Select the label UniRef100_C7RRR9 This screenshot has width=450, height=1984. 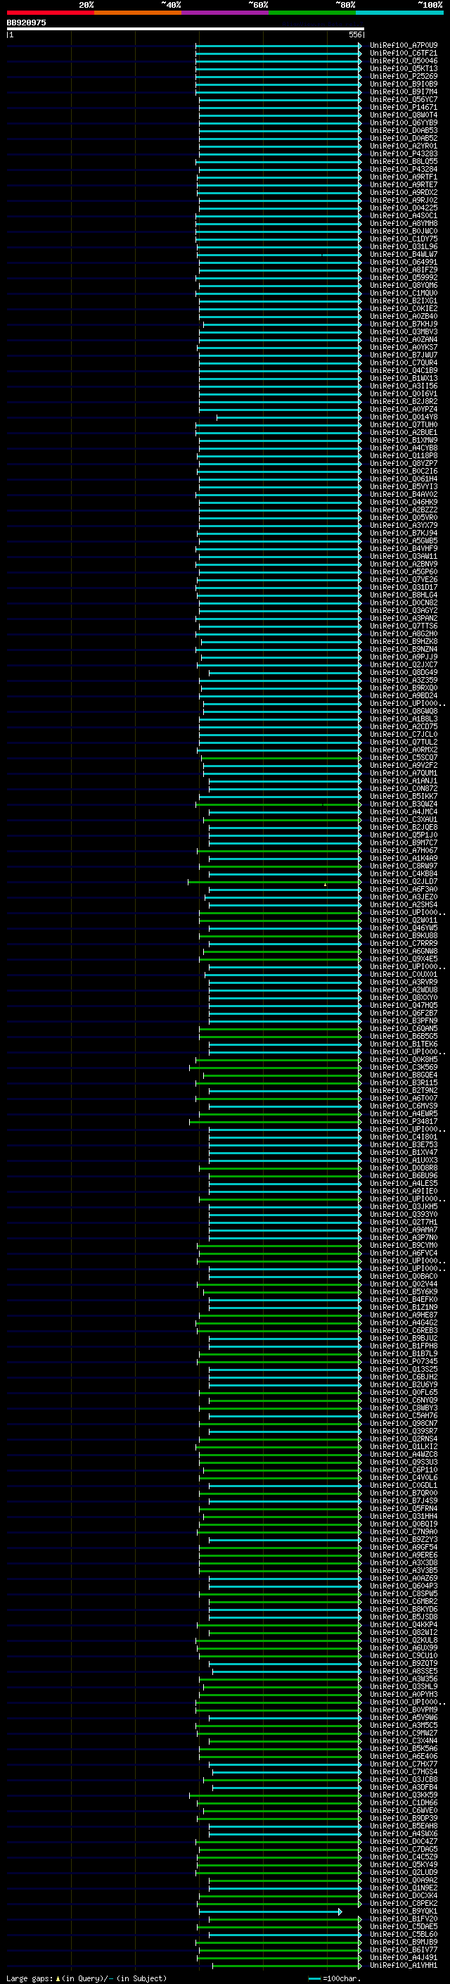click(404, 944)
